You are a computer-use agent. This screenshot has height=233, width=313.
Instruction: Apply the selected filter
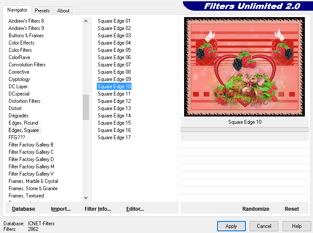[231, 226]
